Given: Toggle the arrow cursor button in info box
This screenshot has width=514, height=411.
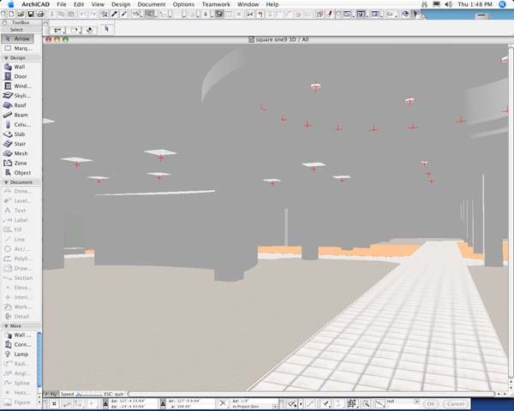Looking at the screenshot, I should [106, 29].
